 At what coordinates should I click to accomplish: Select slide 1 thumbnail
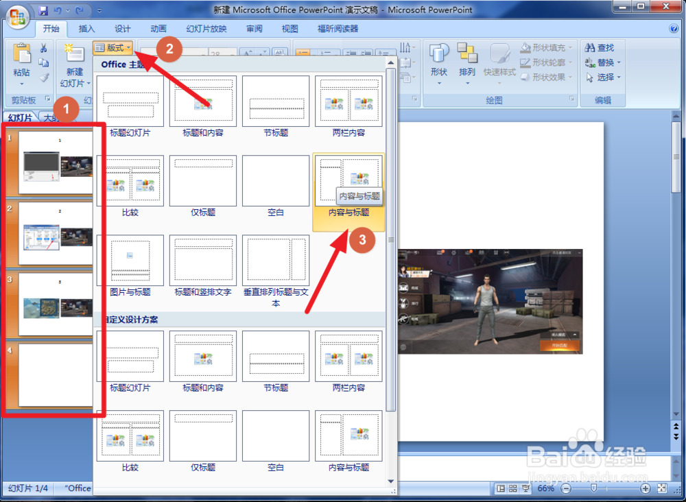coord(56,163)
